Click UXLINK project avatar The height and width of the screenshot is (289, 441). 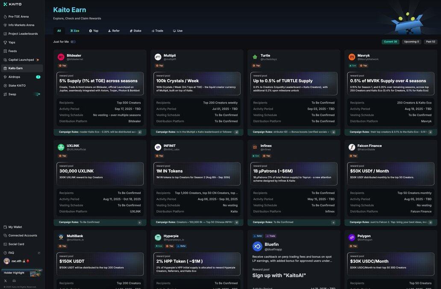61,147
